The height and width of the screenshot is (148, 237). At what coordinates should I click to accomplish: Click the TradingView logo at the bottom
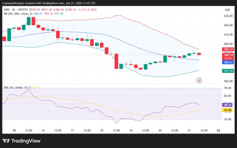[22, 141]
